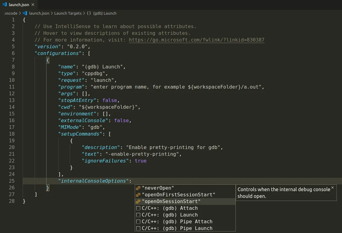Click enum icon beside "neverOpen"
Screen dimensions: 342x233
pos(138,188)
